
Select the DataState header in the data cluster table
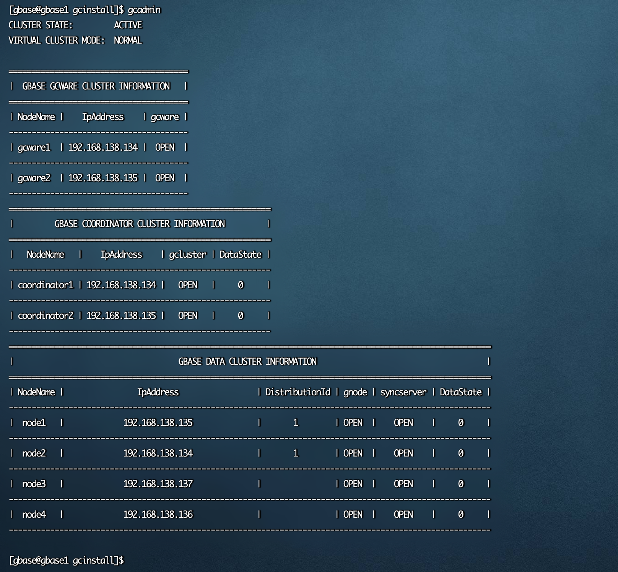(x=461, y=392)
